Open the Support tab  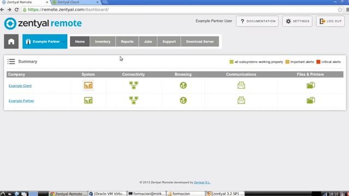point(169,41)
